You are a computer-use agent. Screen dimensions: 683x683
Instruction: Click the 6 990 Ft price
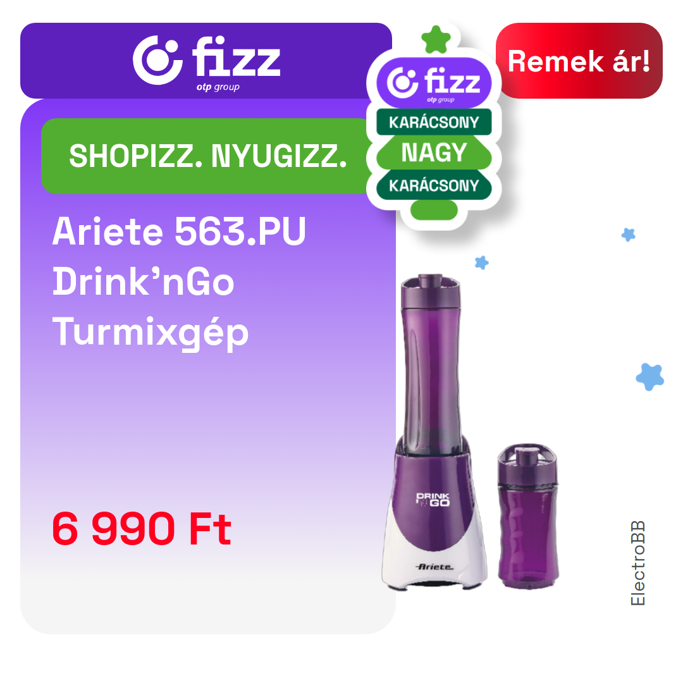click(142, 529)
